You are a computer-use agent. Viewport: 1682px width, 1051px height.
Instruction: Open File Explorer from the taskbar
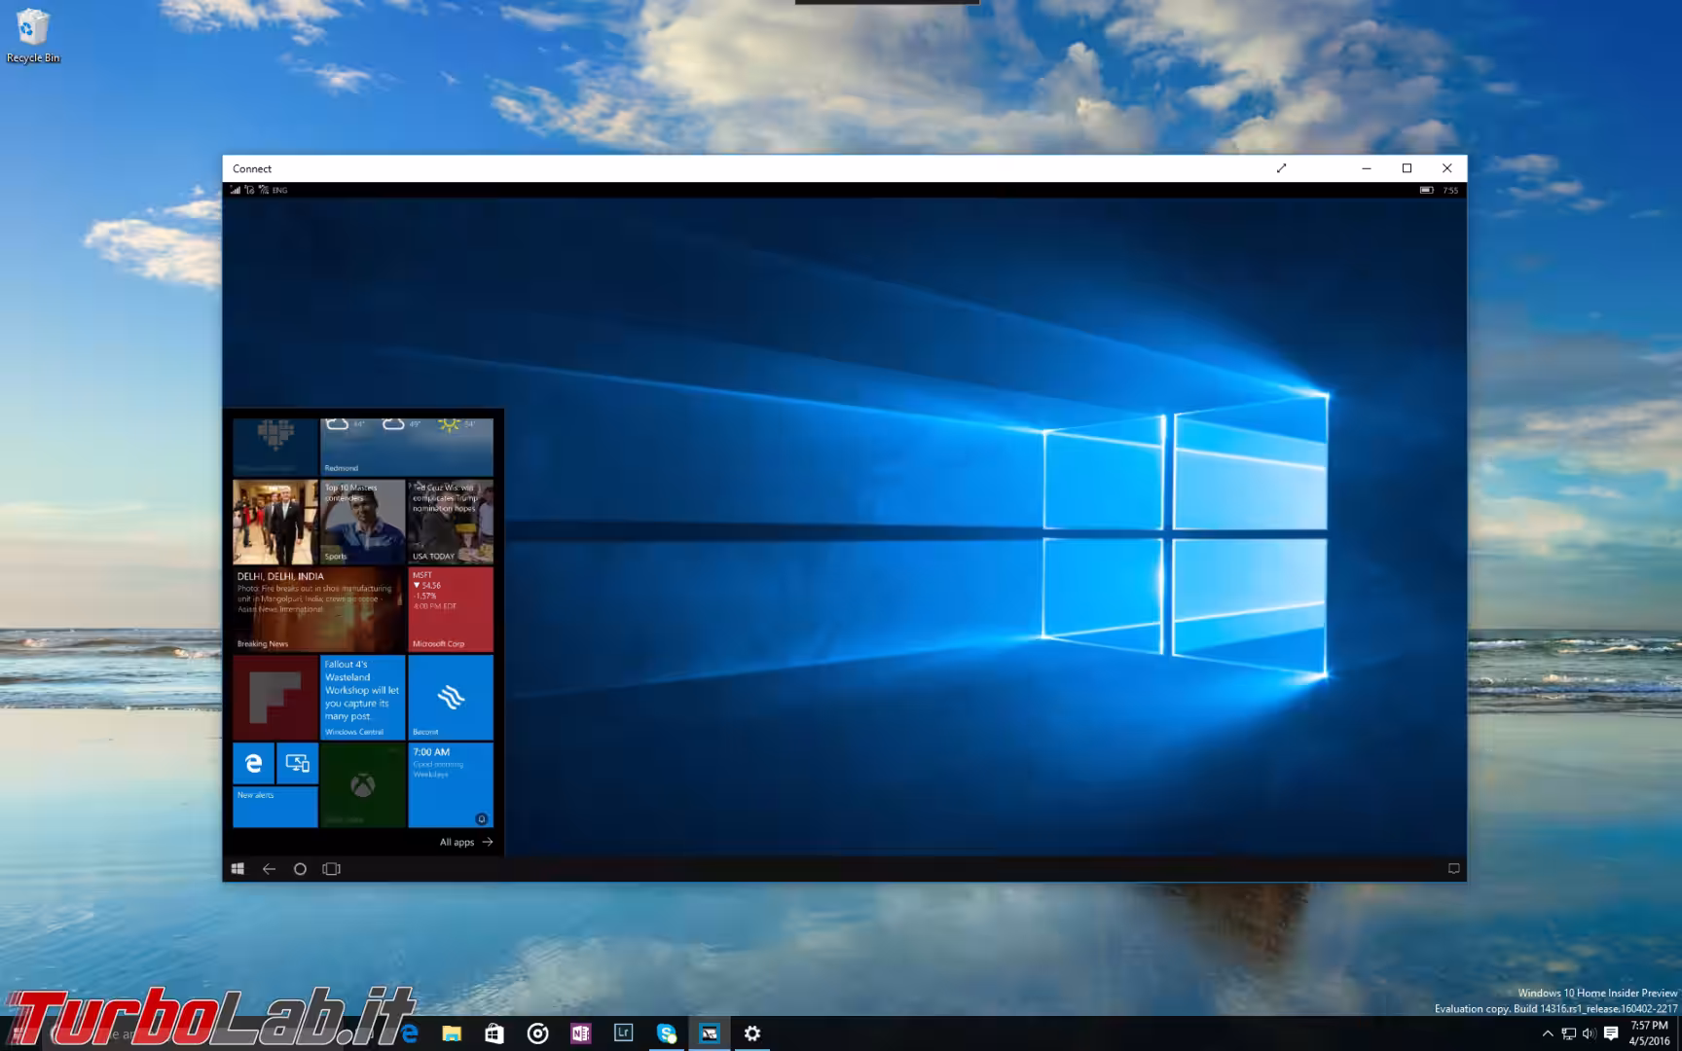pos(450,1033)
